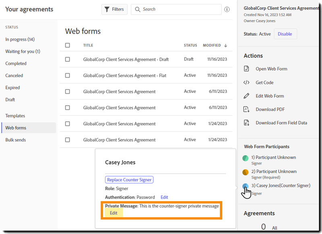
Task: Click the Get Code brackets icon
Action: (x=247, y=82)
